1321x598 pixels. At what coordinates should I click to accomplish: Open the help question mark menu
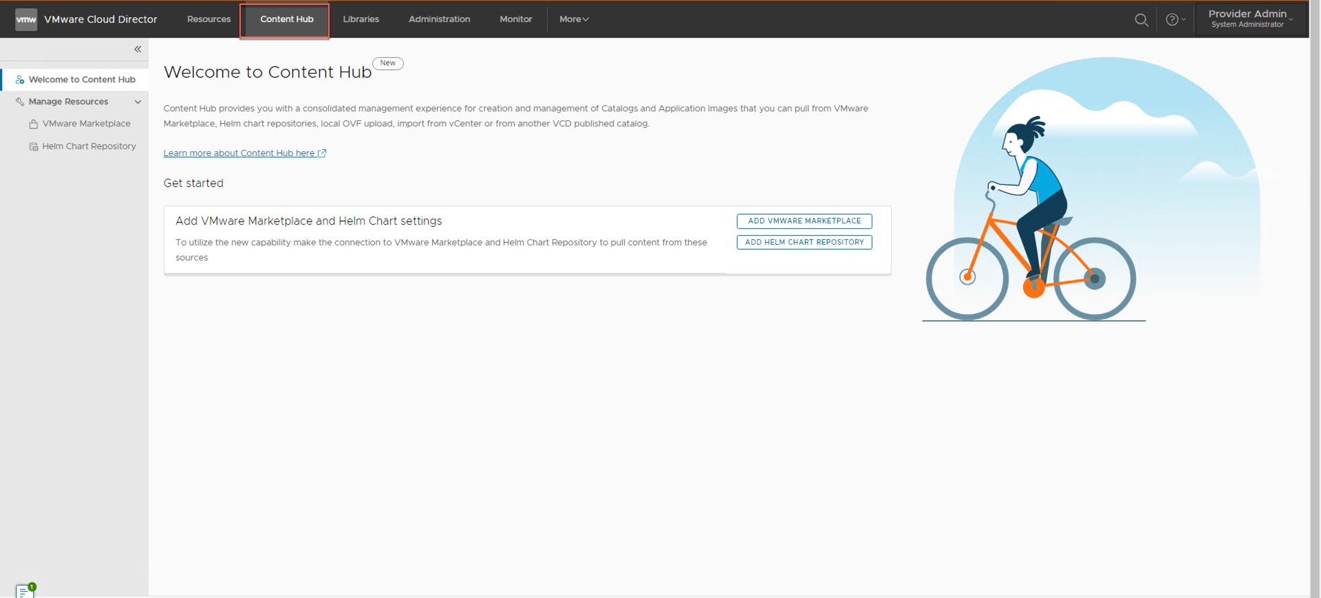1175,20
